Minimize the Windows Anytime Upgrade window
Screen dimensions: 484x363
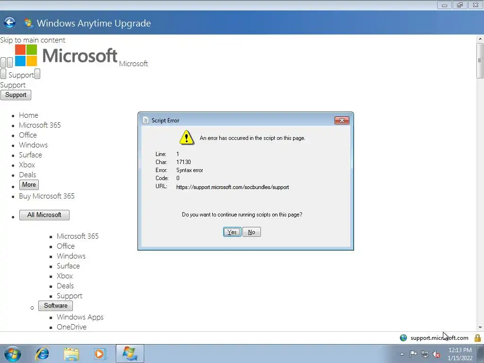[444, 5]
